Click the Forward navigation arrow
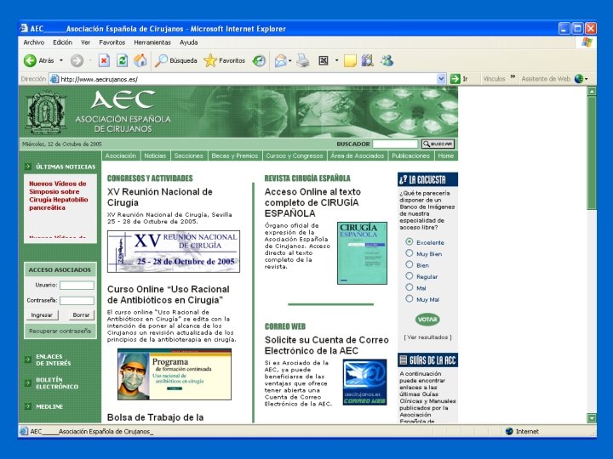Viewport: 613px width, 459px height. pos(77,60)
